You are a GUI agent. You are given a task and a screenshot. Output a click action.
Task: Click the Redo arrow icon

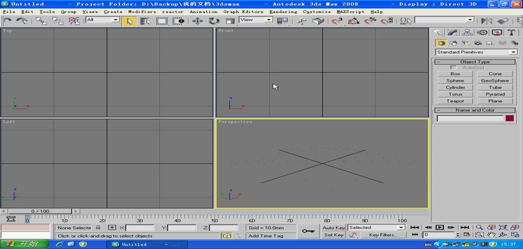(x=22, y=21)
